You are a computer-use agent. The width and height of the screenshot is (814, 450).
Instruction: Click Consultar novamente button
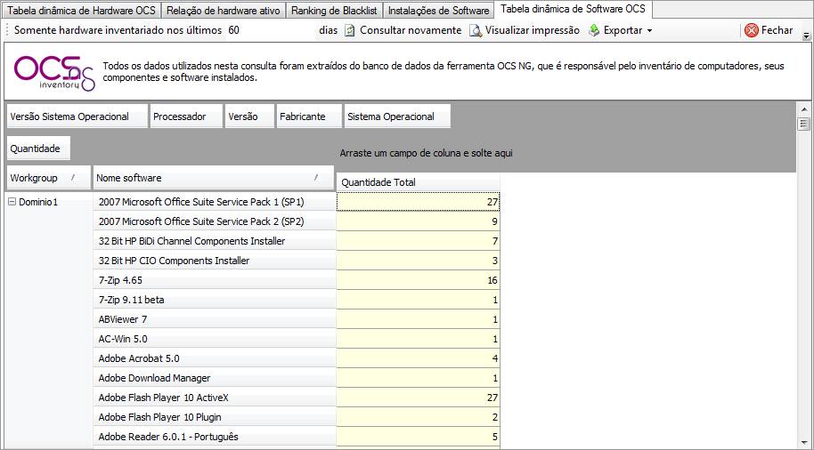click(403, 30)
